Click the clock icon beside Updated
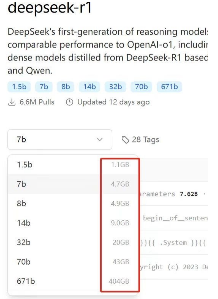218x299 pixels. pyautogui.click(x=69, y=102)
